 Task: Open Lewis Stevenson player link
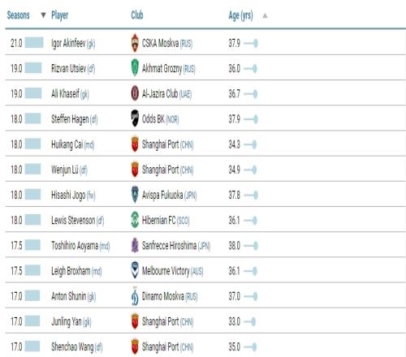[73, 220]
